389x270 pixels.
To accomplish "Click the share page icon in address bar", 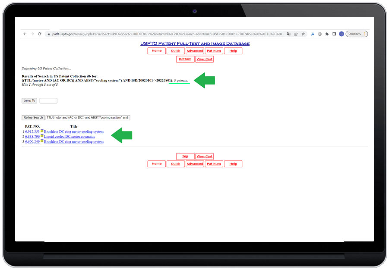I will (x=296, y=34).
